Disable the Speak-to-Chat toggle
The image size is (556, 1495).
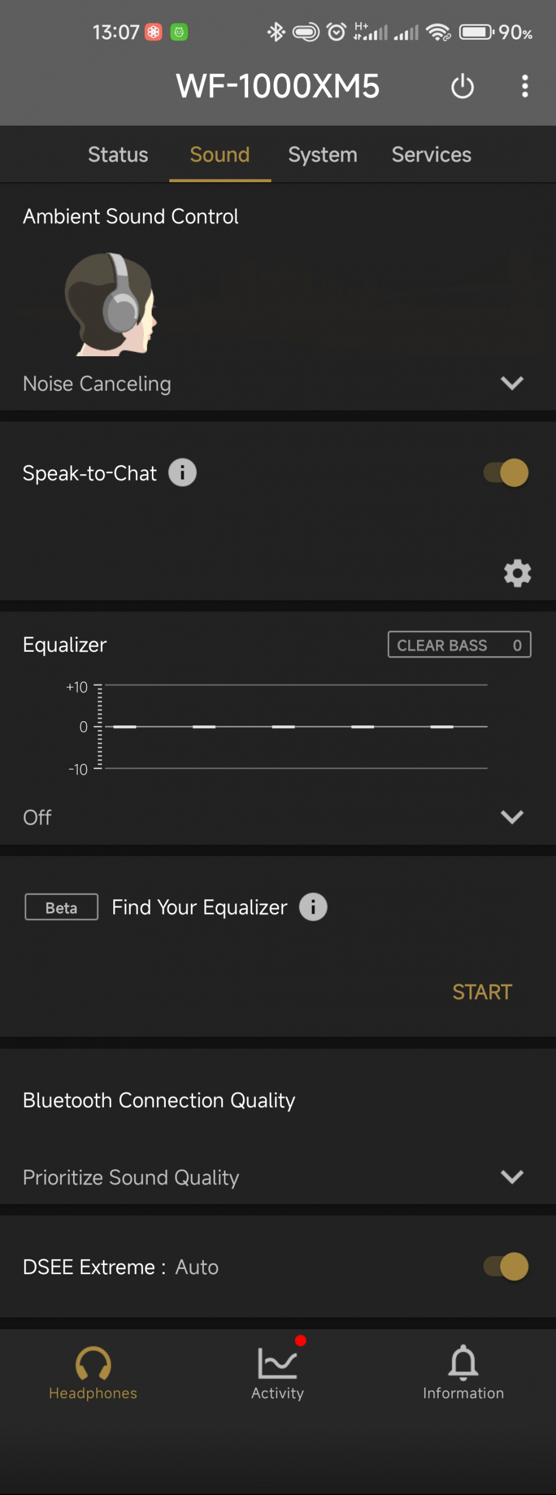506,472
